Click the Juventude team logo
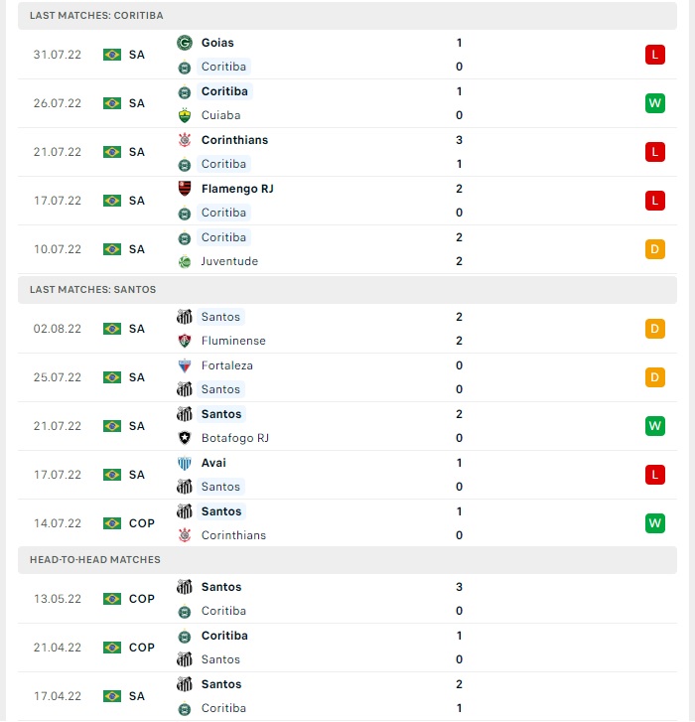 [x=185, y=261]
